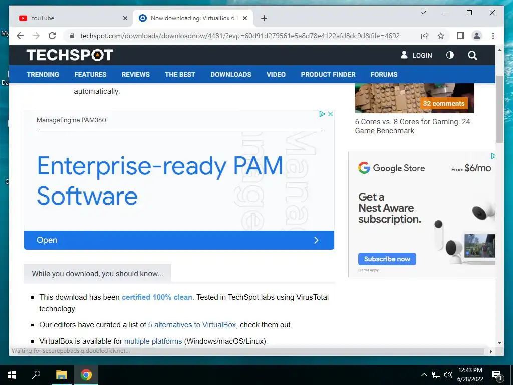Switch to the YouTube tab
Viewport: 513px width, 385px height.
click(70, 18)
